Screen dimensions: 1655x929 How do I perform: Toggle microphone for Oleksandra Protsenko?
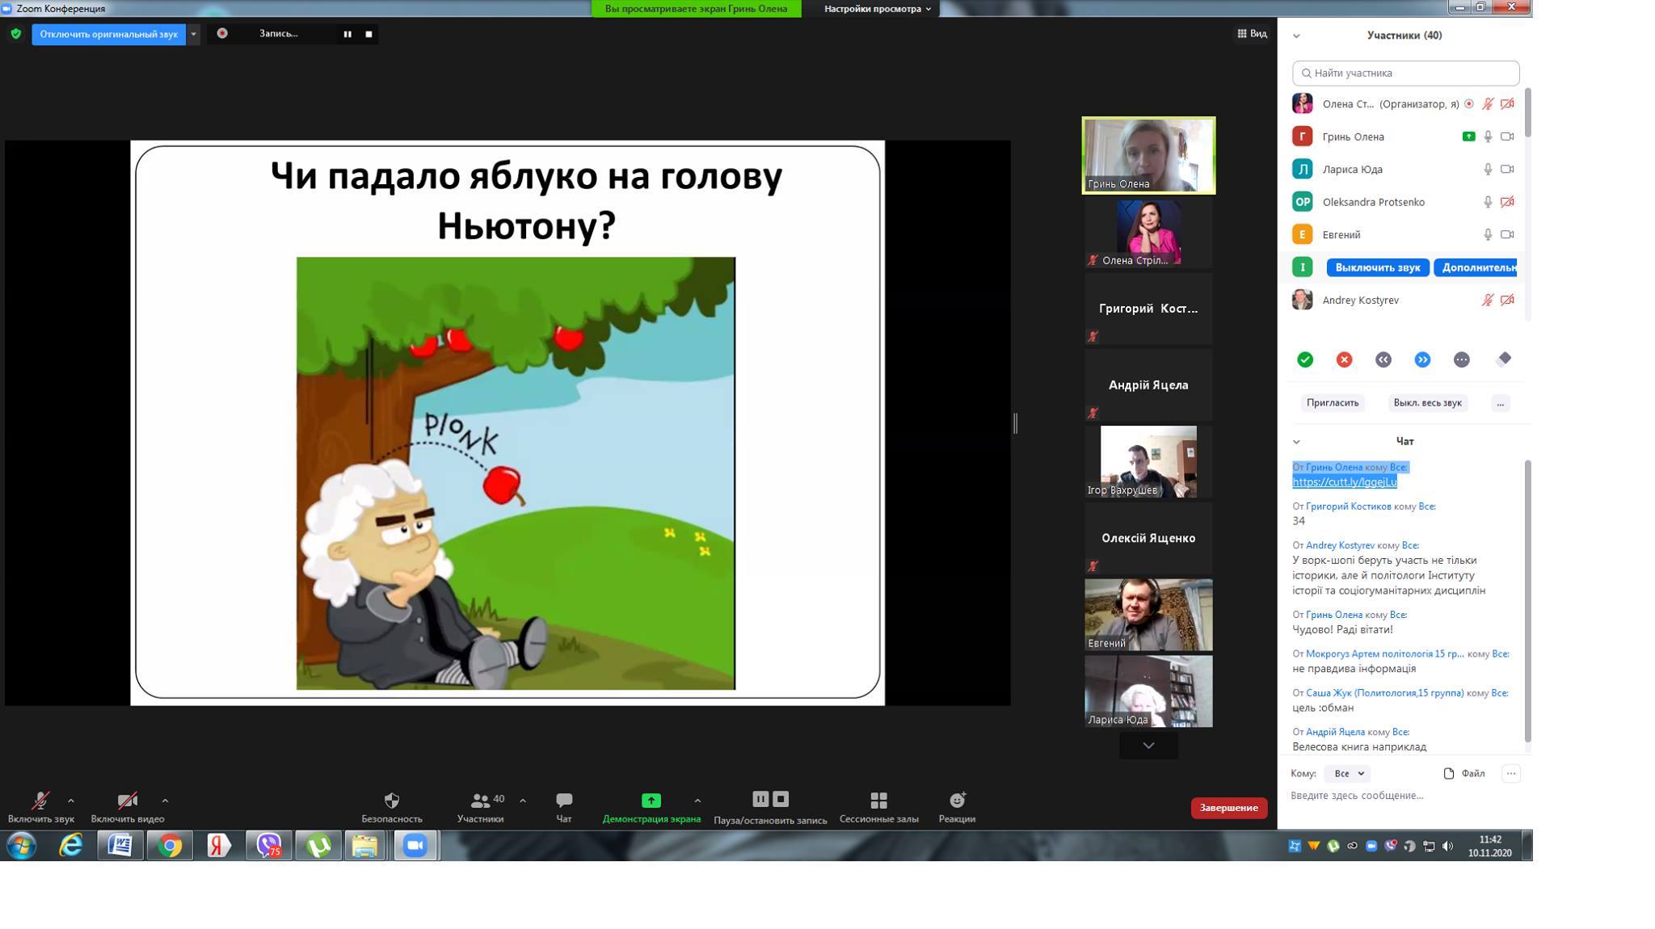pos(1487,202)
